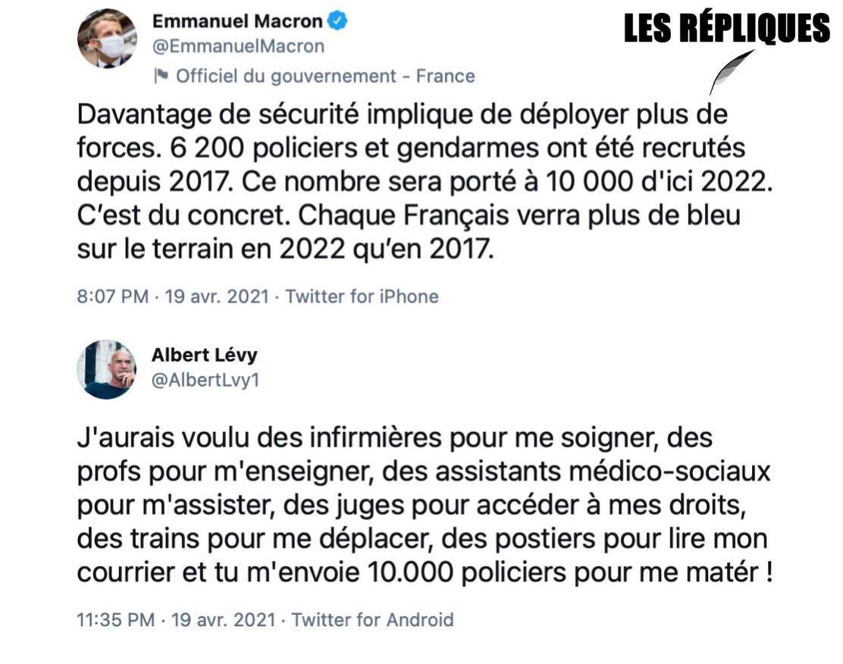Click the date on Albert Lévy's reply
Screen dimensions: 843x664
[x=222, y=620]
